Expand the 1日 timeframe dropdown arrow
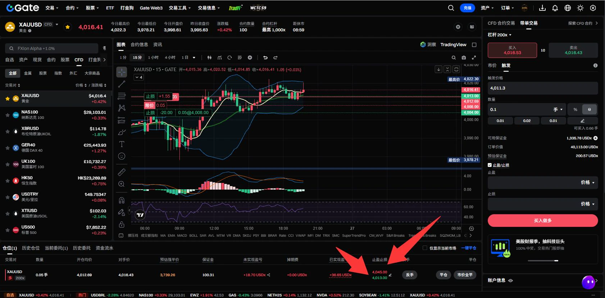The image size is (605, 298). pyautogui.click(x=194, y=58)
